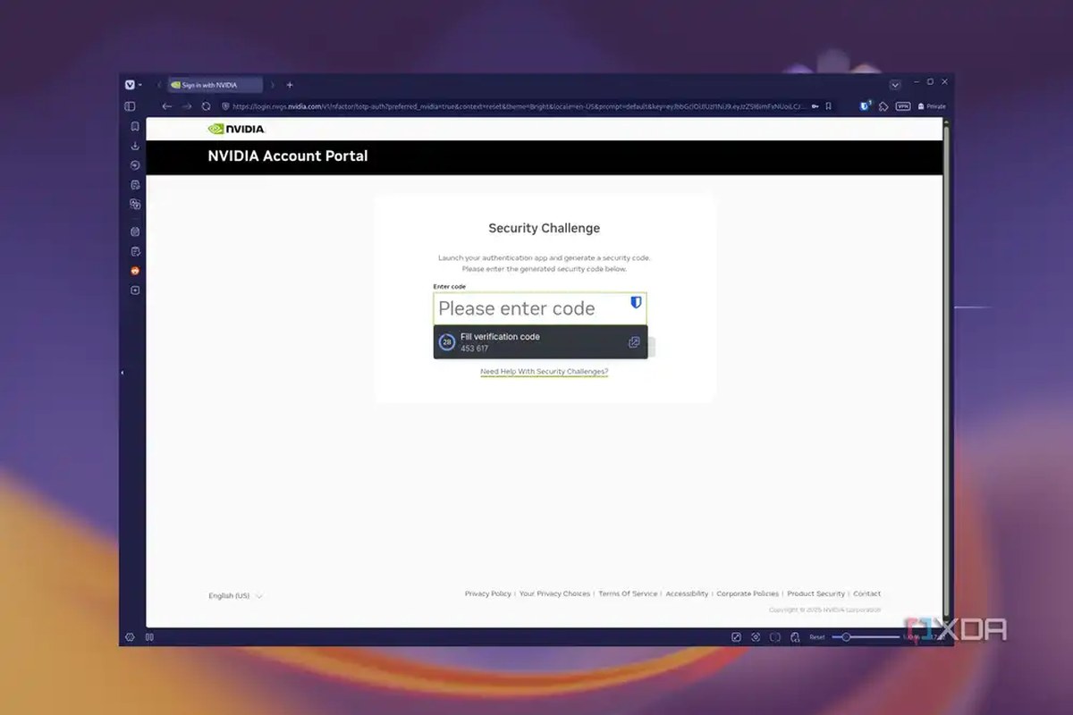
Task: Open the Terms Of Service footer link
Action: tap(628, 593)
